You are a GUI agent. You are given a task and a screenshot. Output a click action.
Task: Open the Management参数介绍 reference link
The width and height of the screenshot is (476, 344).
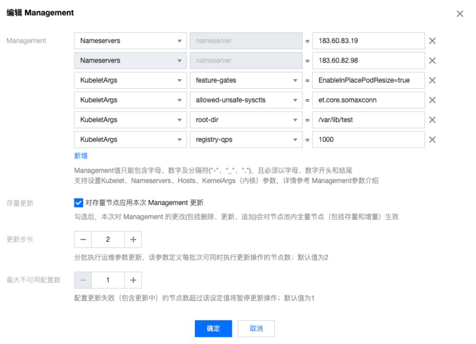(x=345, y=181)
